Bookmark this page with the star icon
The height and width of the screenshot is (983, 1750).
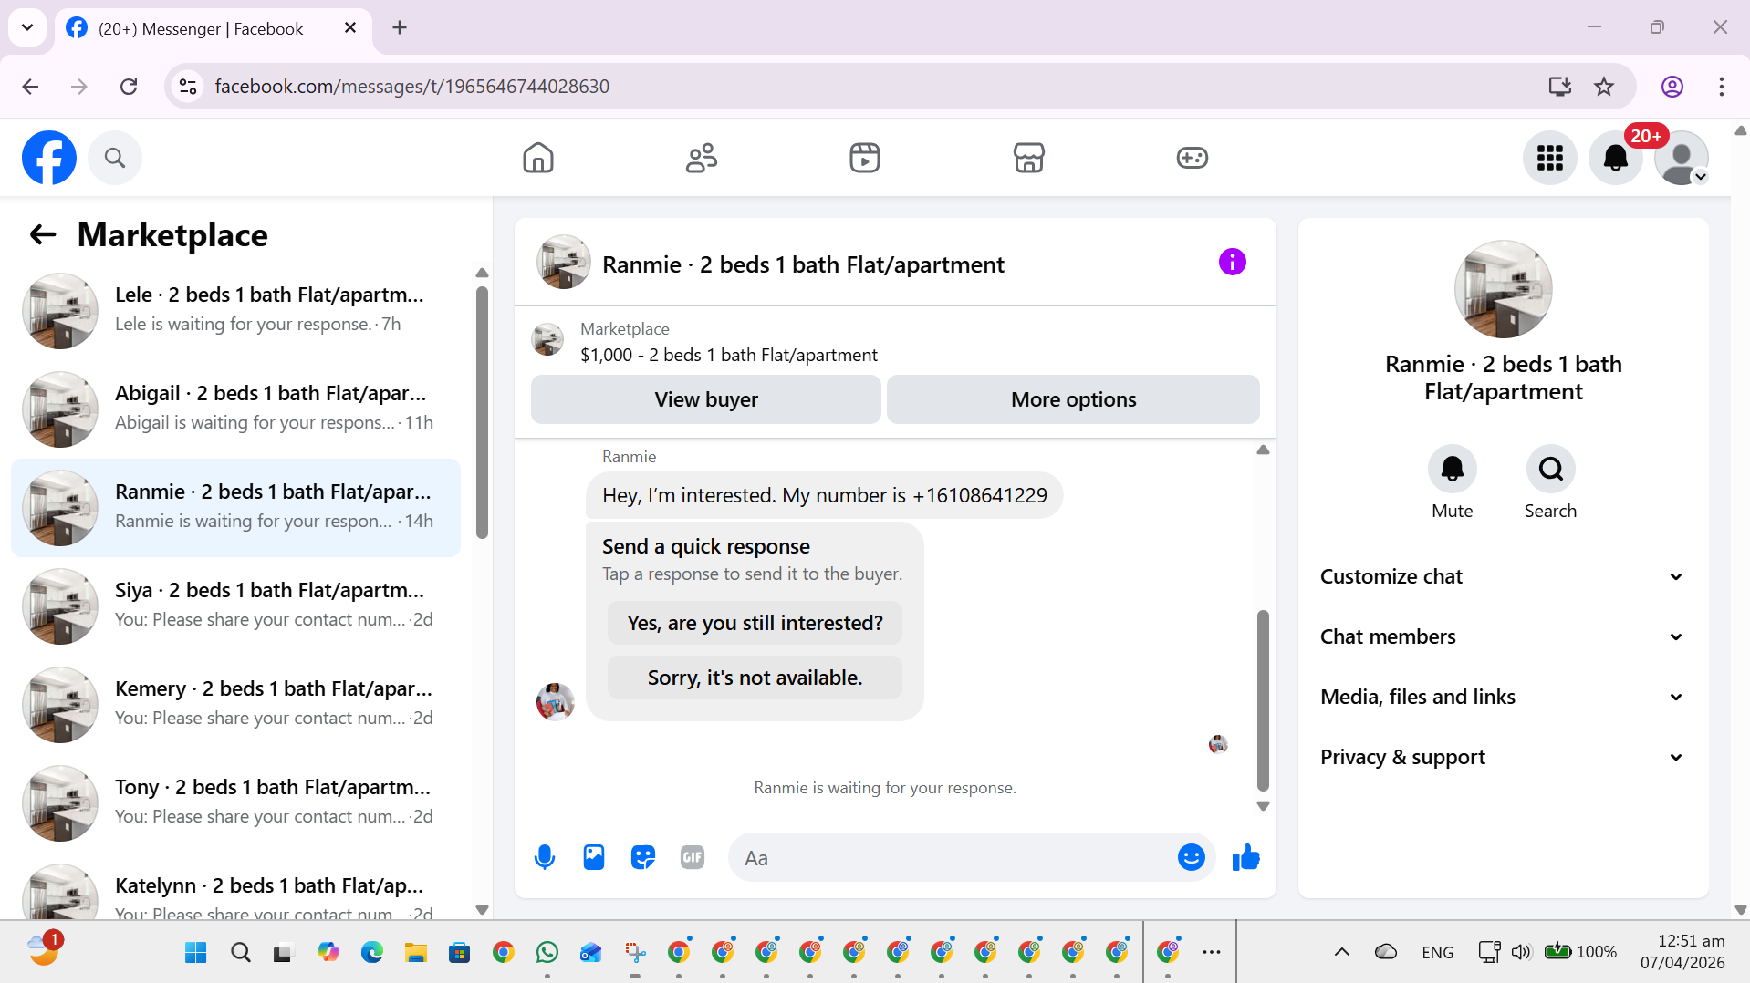pos(1604,87)
